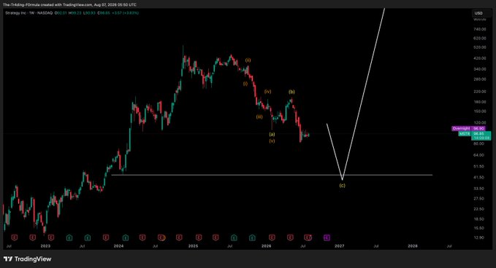Click the (b) wave label

[291, 92]
